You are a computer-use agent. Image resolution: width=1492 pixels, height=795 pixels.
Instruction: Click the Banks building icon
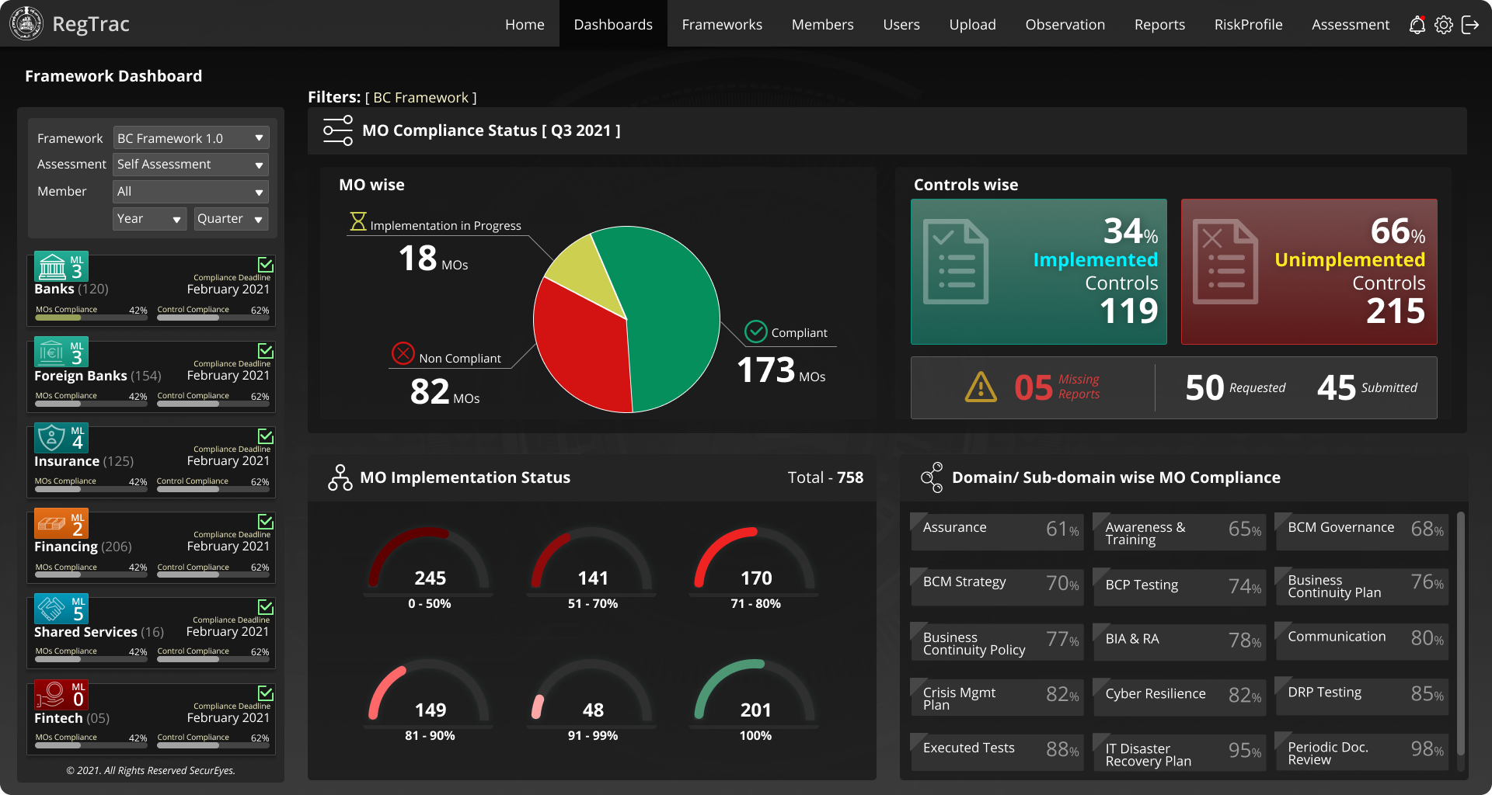click(53, 267)
